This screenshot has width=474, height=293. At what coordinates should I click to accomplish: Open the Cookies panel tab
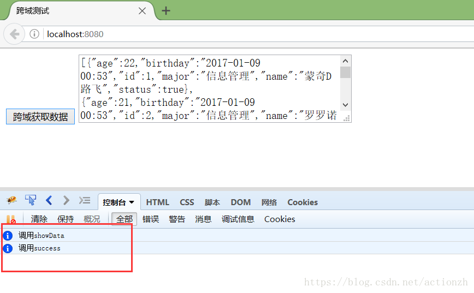303,202
